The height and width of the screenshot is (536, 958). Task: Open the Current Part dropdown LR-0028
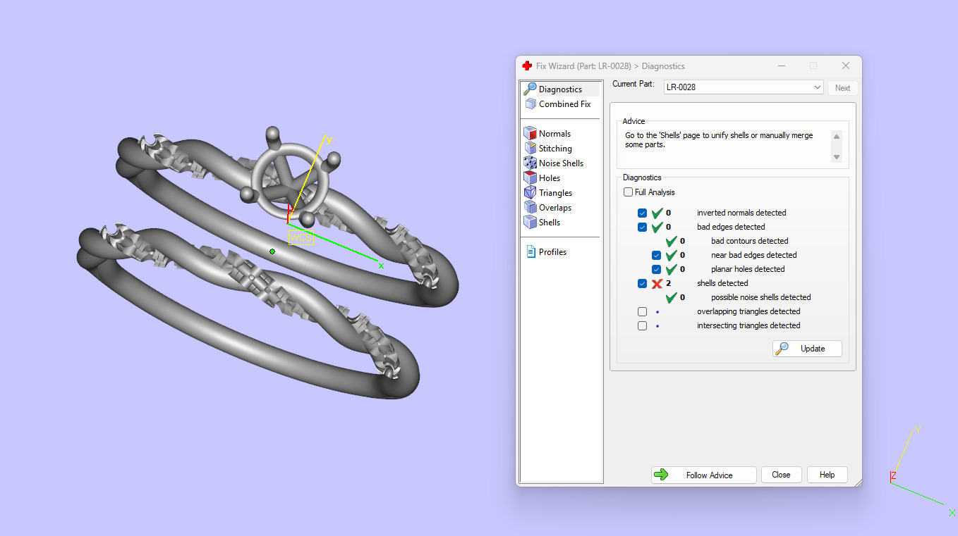[x=744, y=87]
